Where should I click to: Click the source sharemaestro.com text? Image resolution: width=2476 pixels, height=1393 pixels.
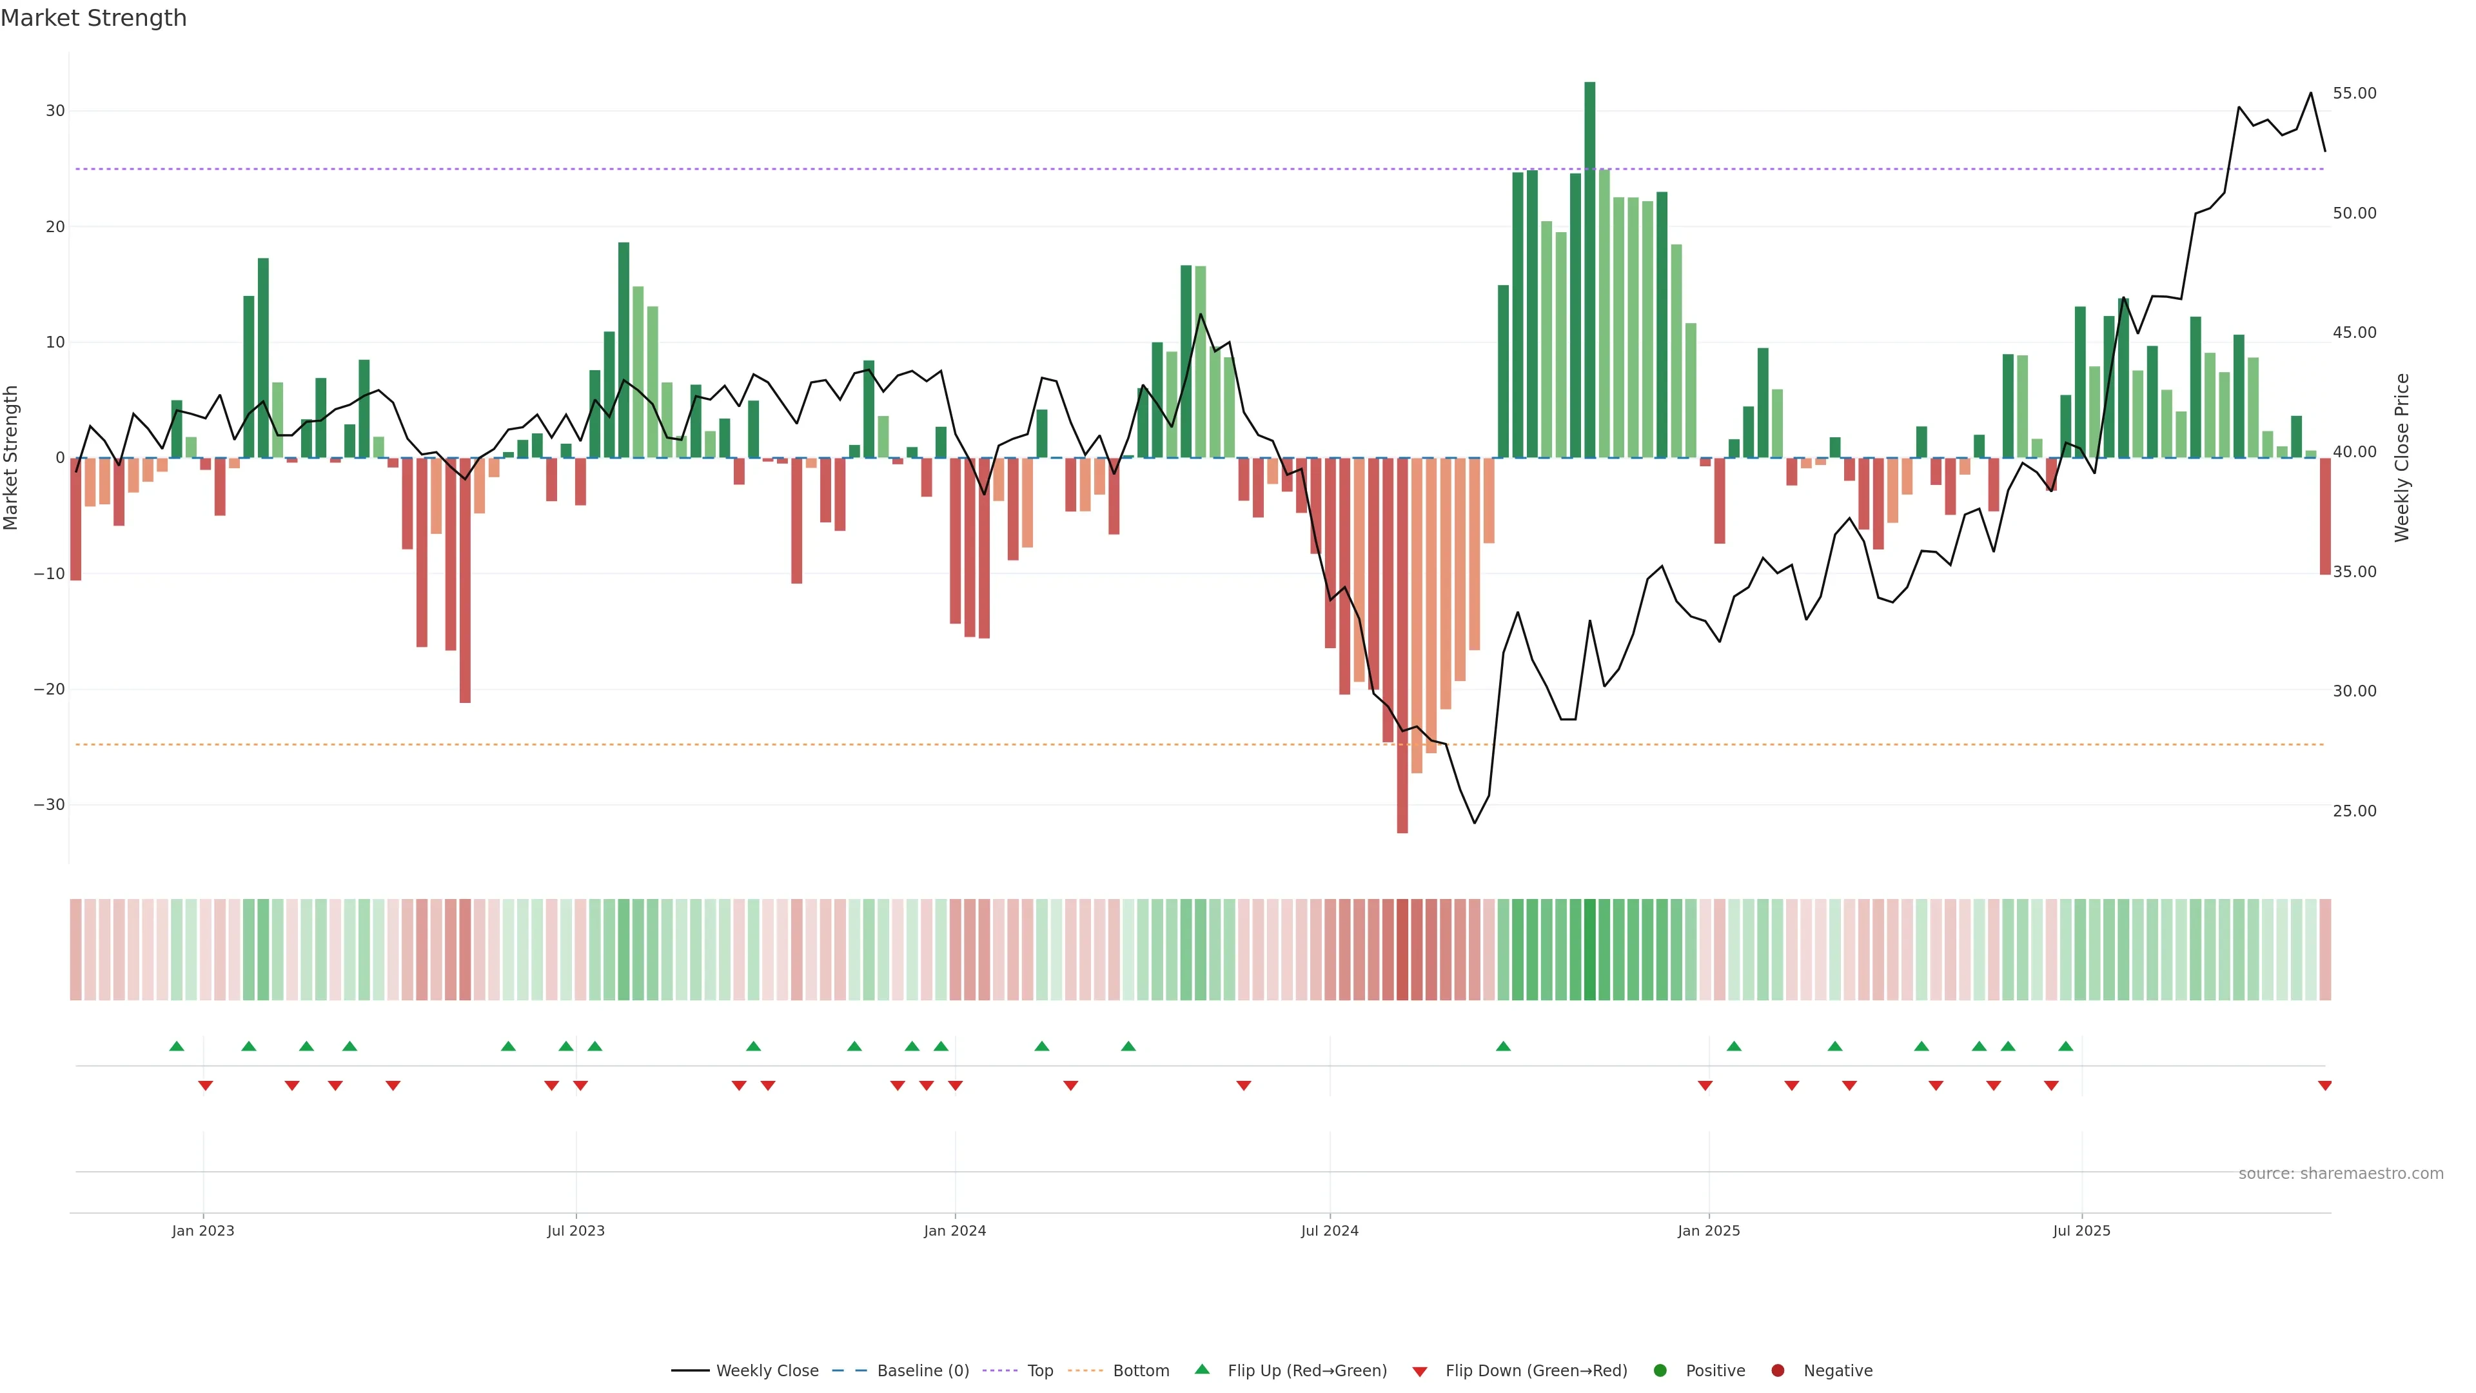pyautogui.click(x=2341, y=1174)
